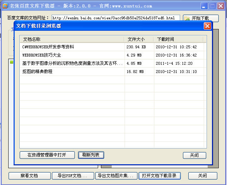Click file size 230.94 KB cell

coord(139,47)
